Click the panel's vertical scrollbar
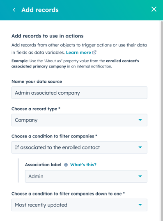The height and width of the screenshot is (221, 163). pos(162,121)
